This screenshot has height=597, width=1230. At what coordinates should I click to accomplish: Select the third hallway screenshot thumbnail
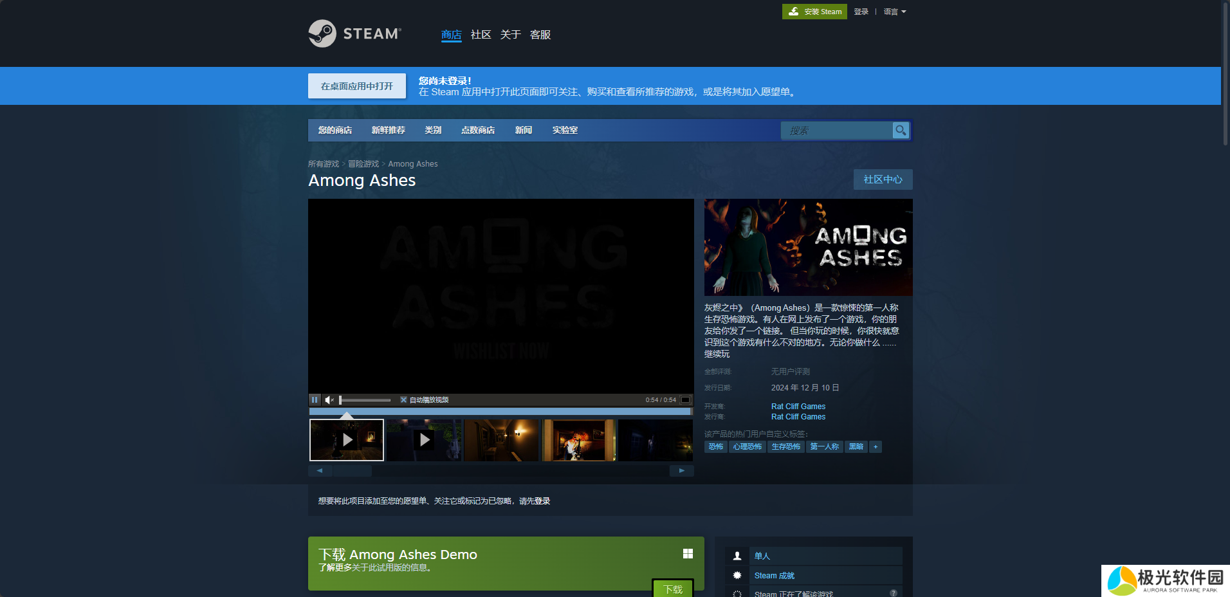(501, 440)
